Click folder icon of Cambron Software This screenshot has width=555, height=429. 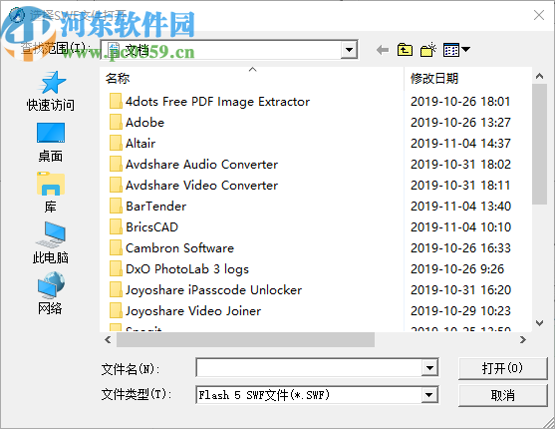tap(116, 247)
